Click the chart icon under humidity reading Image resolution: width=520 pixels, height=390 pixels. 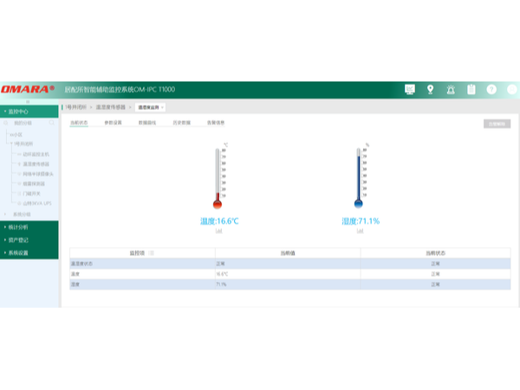tap(361, 231)
